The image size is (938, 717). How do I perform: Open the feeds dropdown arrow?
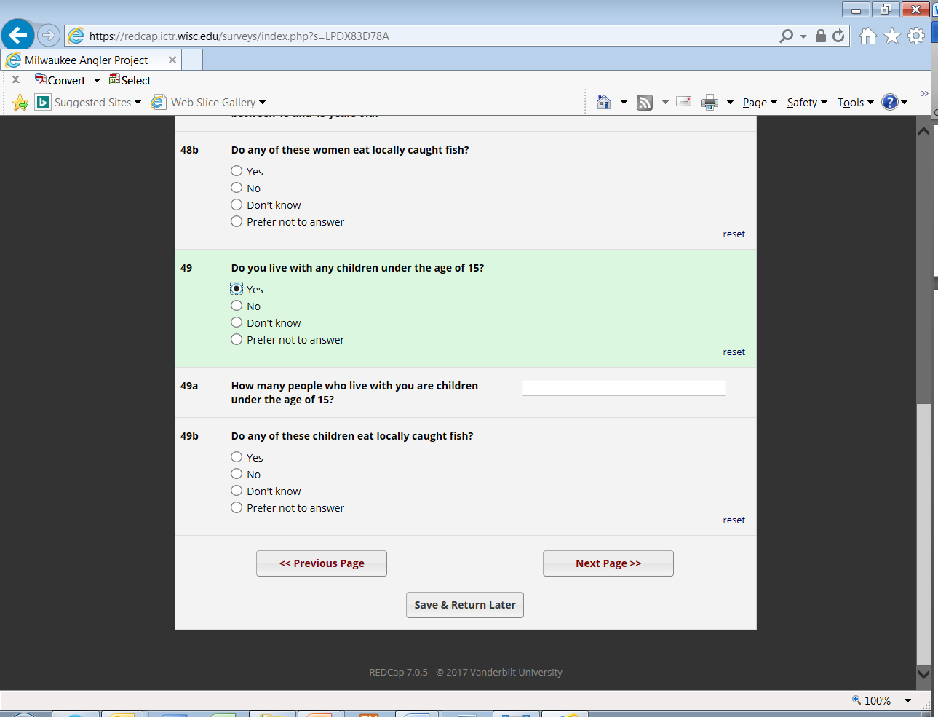(665, 103)
